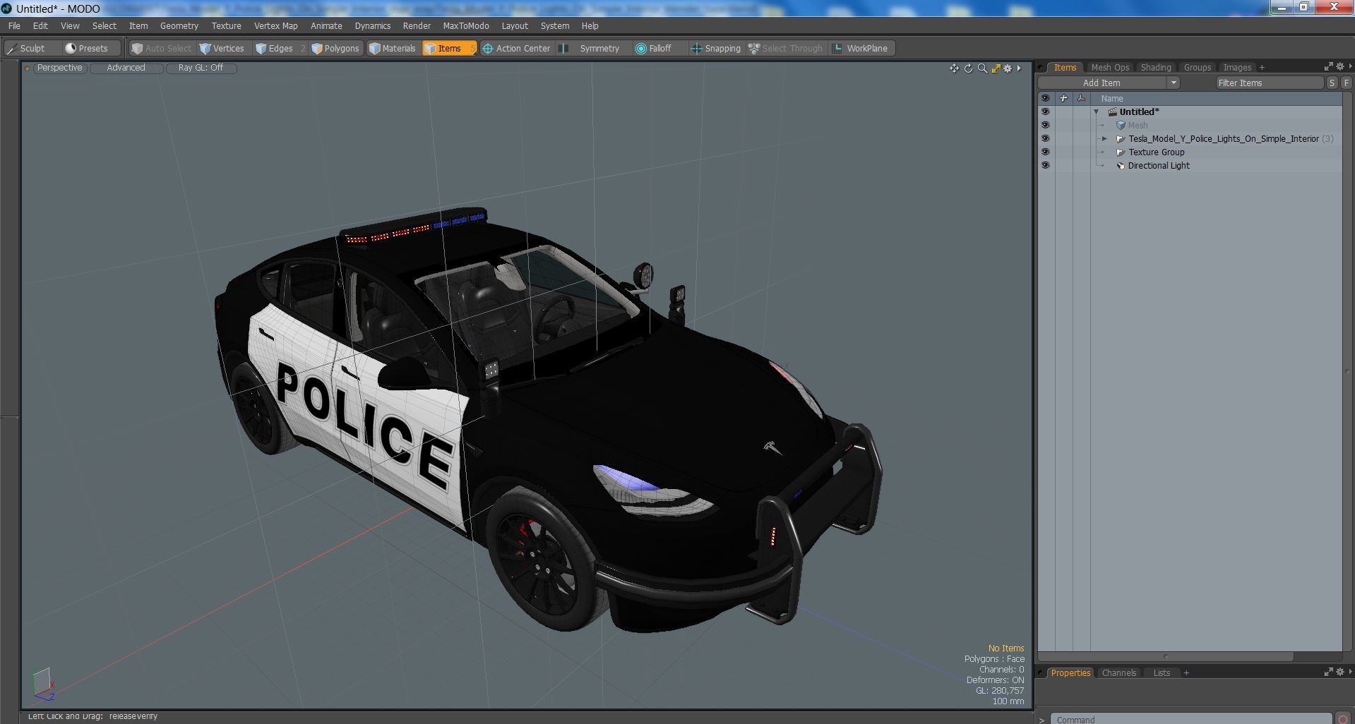Switch to the Channels tab
Image resolution: width=1355 pixels, height=724 pixels.
click(x=1118, y=672)
